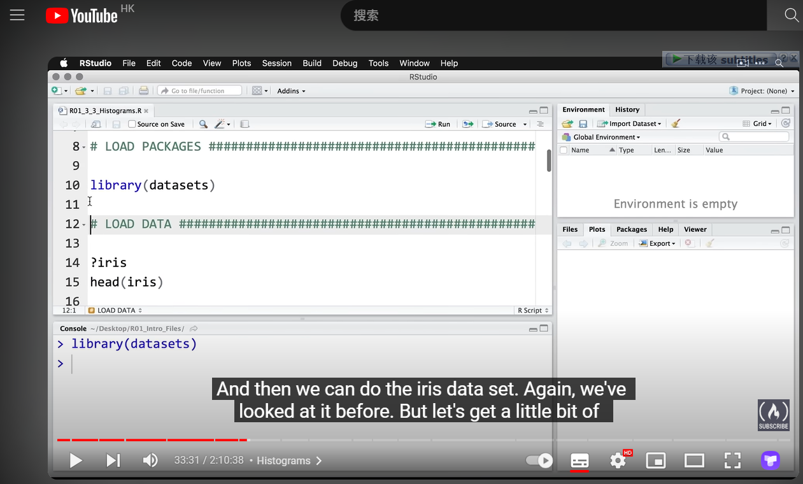Toggle Source on Save checkbox

click(132, 124)
